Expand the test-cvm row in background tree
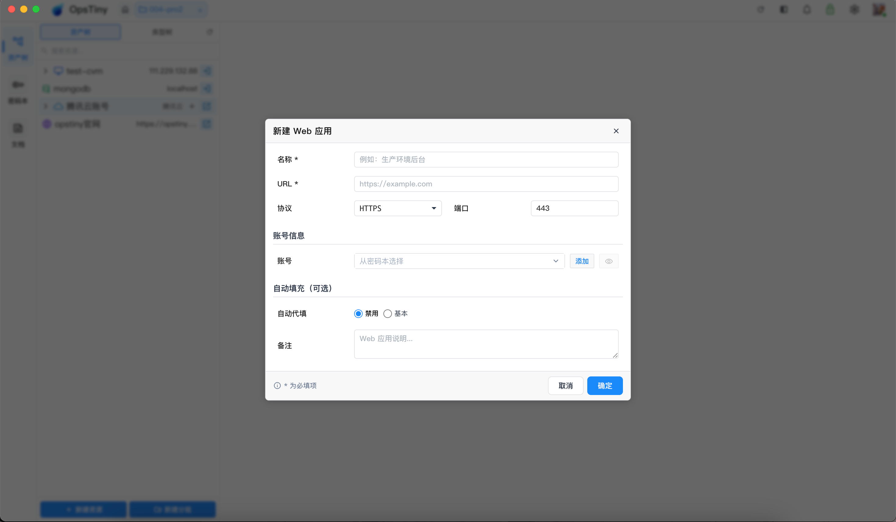Viewport: 896px width, 522px height. click(x=45, y=71)
